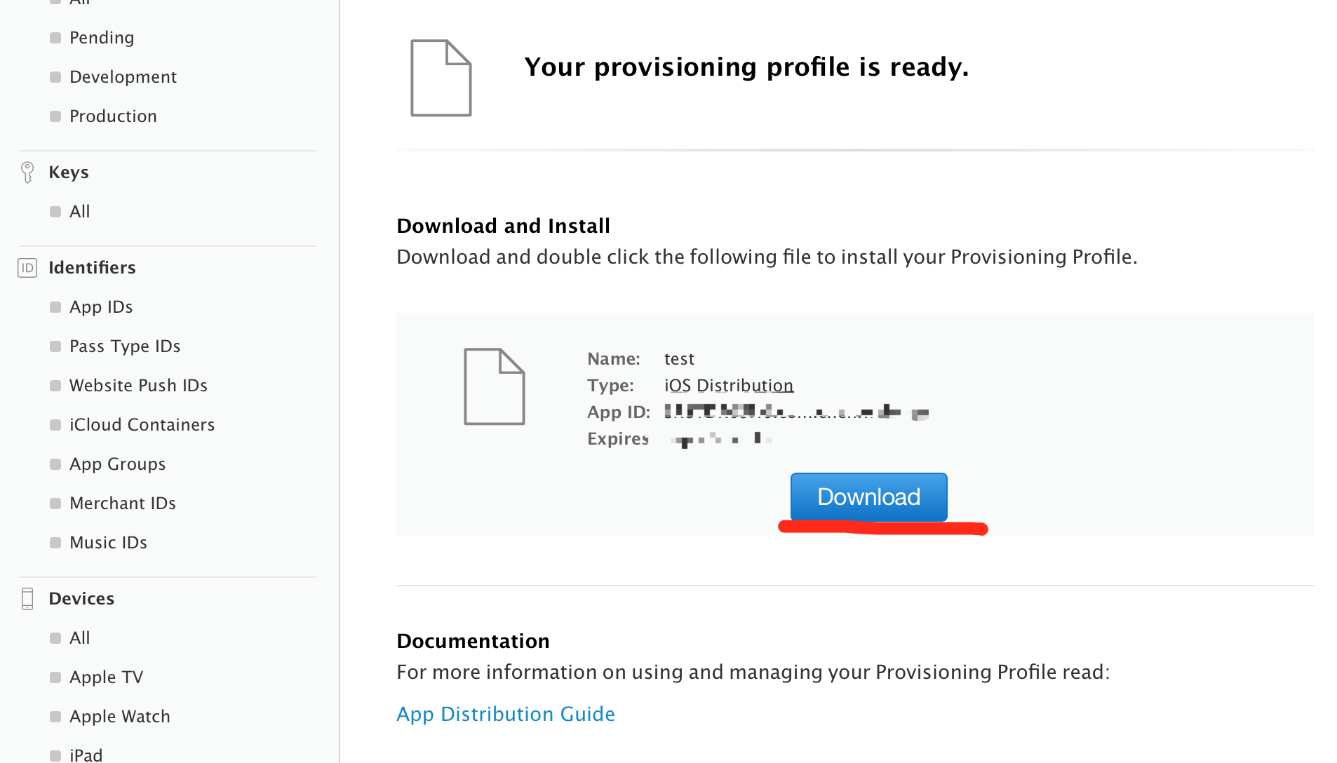Select the bullet beside Apple Watch
Viewport: 1337px width, 763px height.
click(55, 717)
